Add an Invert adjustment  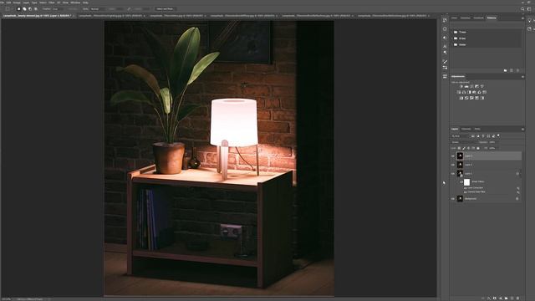(461, 98)
